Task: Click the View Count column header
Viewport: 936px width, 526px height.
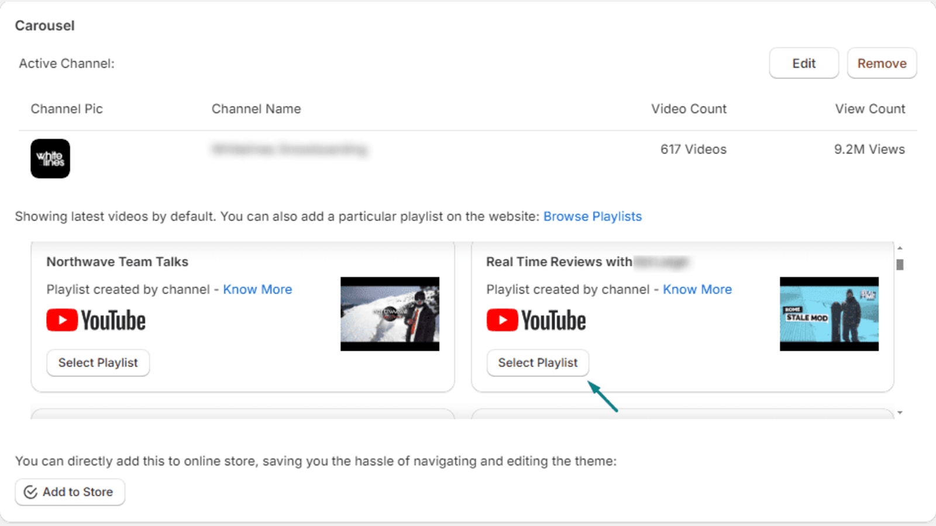Action: [x=870, y=109]
